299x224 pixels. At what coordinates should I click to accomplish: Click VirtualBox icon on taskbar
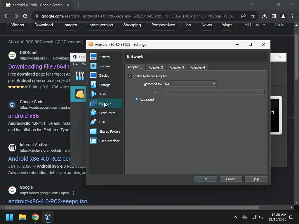click(x=48, y=217)
